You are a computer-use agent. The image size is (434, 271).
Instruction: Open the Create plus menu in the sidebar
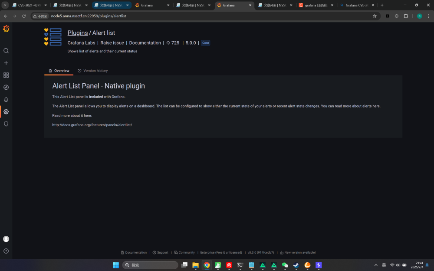pyautogui.click(x=6, y=63)
